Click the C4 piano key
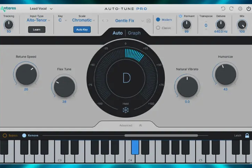The image size is (252, 168). pos(130,159)
